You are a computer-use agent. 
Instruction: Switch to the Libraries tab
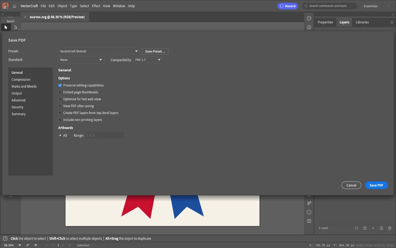click(x=362, y=22)
